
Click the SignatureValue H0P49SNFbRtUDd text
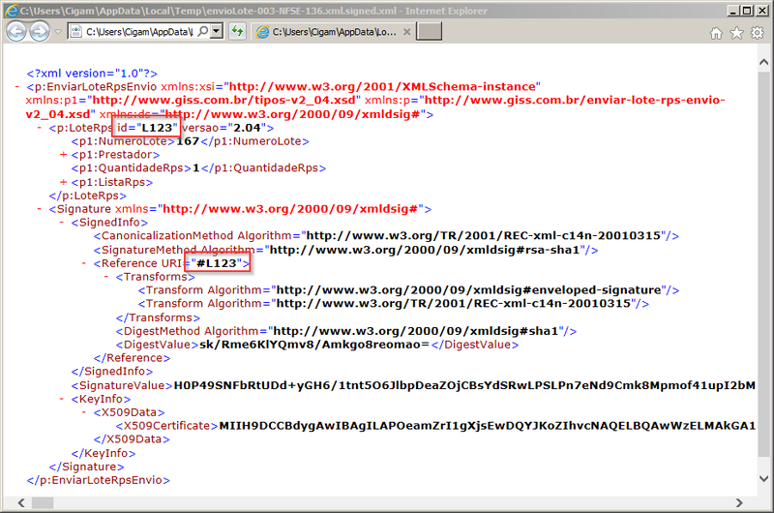pyautogui.click(x=464, y=385)
